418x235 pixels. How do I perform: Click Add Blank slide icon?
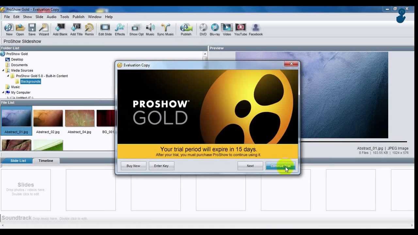tap(60, 30)
